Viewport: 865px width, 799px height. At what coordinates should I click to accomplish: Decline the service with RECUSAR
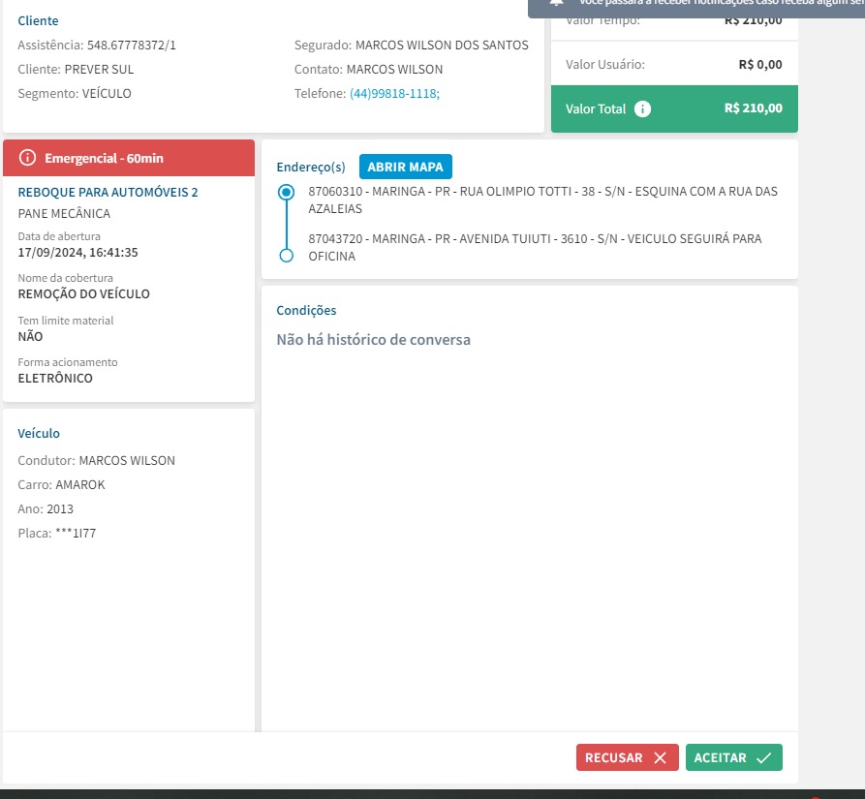pos(628,757)
